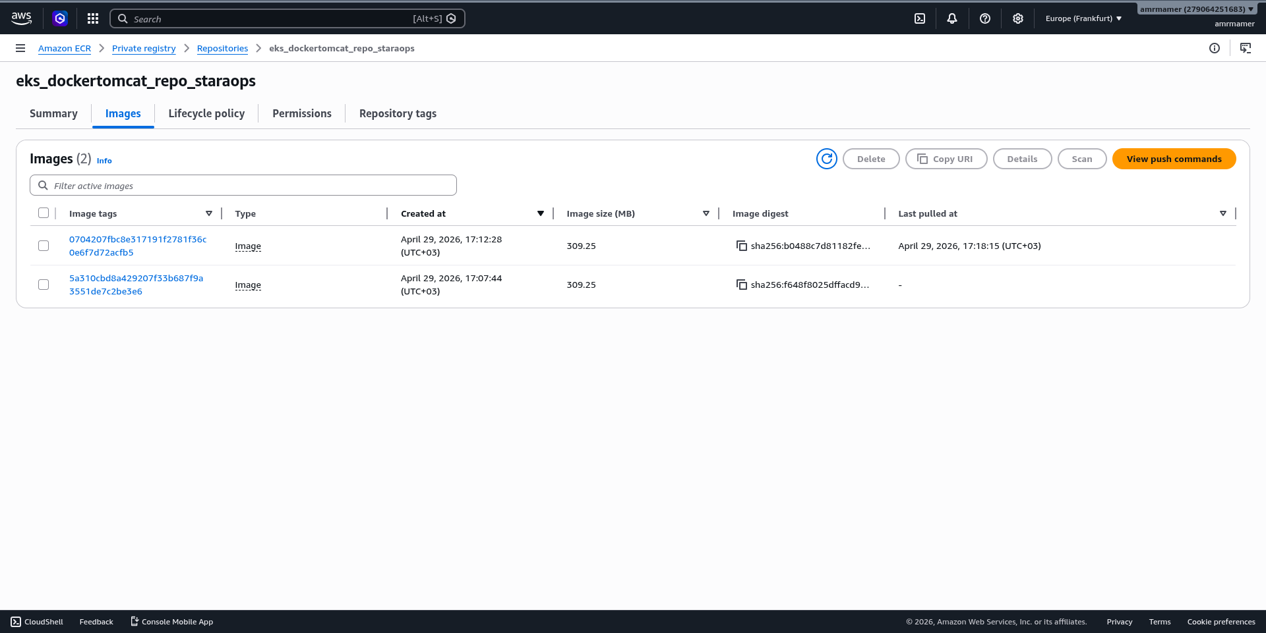Refresh the images list
The width and height of the screenshot is (1266, 633).
tap(827, 159)
